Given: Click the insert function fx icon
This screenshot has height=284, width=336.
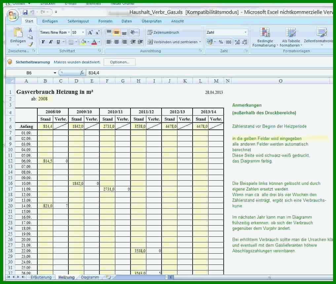Looking at the screenshot, I should (x=82, y=73).
